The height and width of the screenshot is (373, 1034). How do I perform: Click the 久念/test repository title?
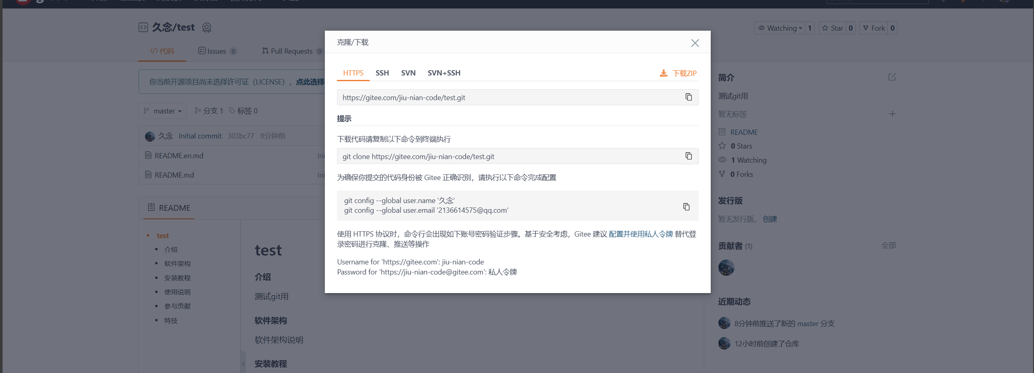173,27
